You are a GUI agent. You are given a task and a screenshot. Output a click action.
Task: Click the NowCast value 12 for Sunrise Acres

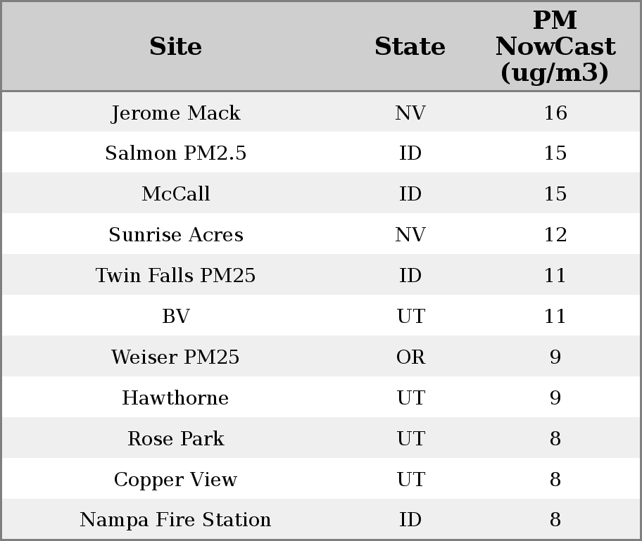click(x=555, y=235)
